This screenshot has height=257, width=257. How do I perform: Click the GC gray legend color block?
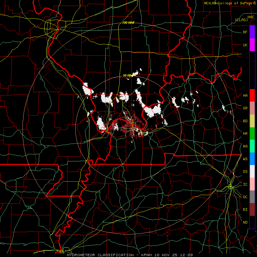[x=252, y=197]
